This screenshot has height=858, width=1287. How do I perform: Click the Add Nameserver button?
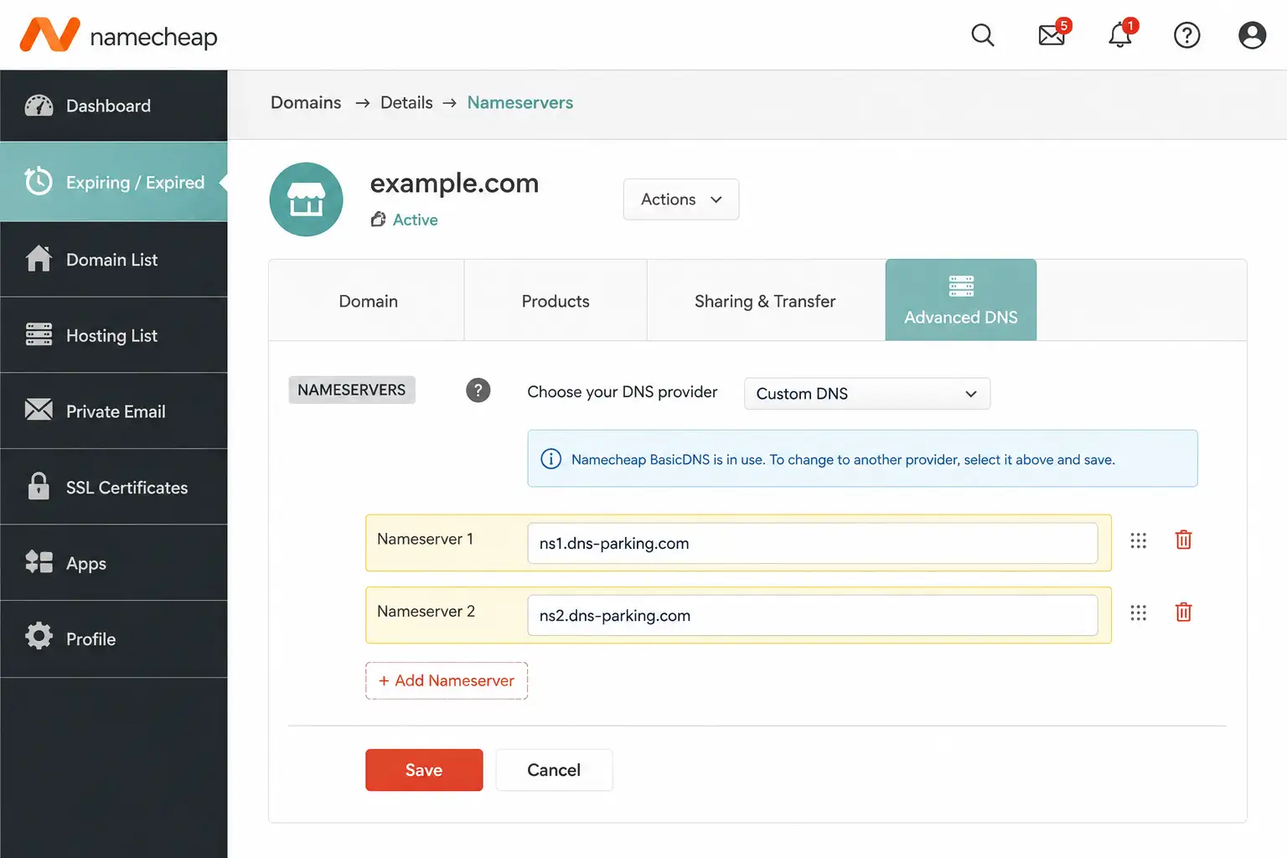[447, 680]
